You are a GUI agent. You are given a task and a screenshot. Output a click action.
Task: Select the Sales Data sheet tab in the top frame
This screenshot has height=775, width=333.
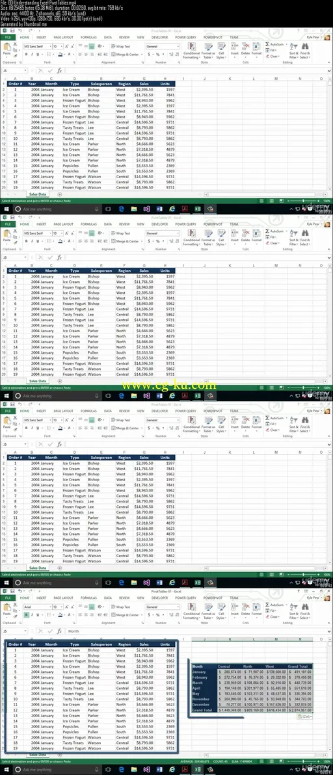tap(38, 194)
